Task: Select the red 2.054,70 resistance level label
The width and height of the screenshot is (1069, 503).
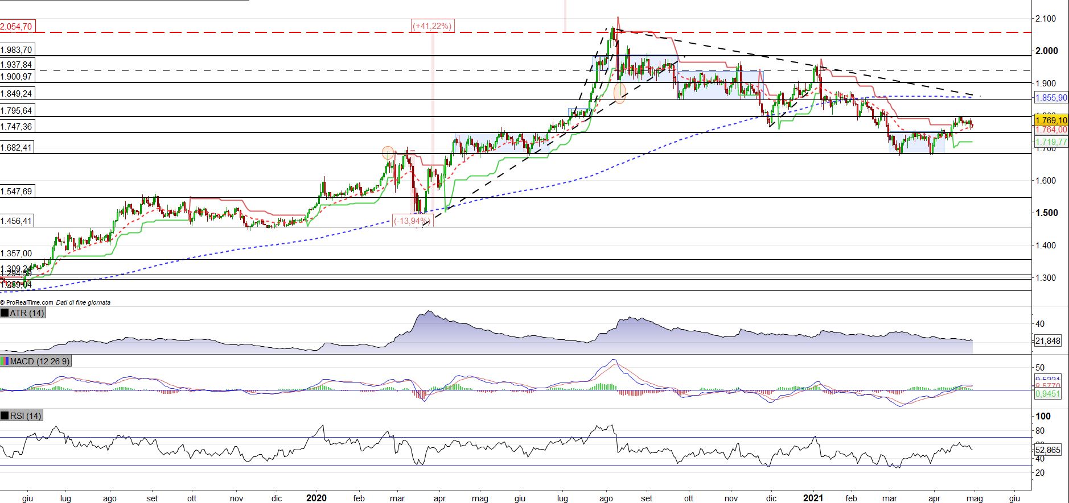Action: pos(17,26)
